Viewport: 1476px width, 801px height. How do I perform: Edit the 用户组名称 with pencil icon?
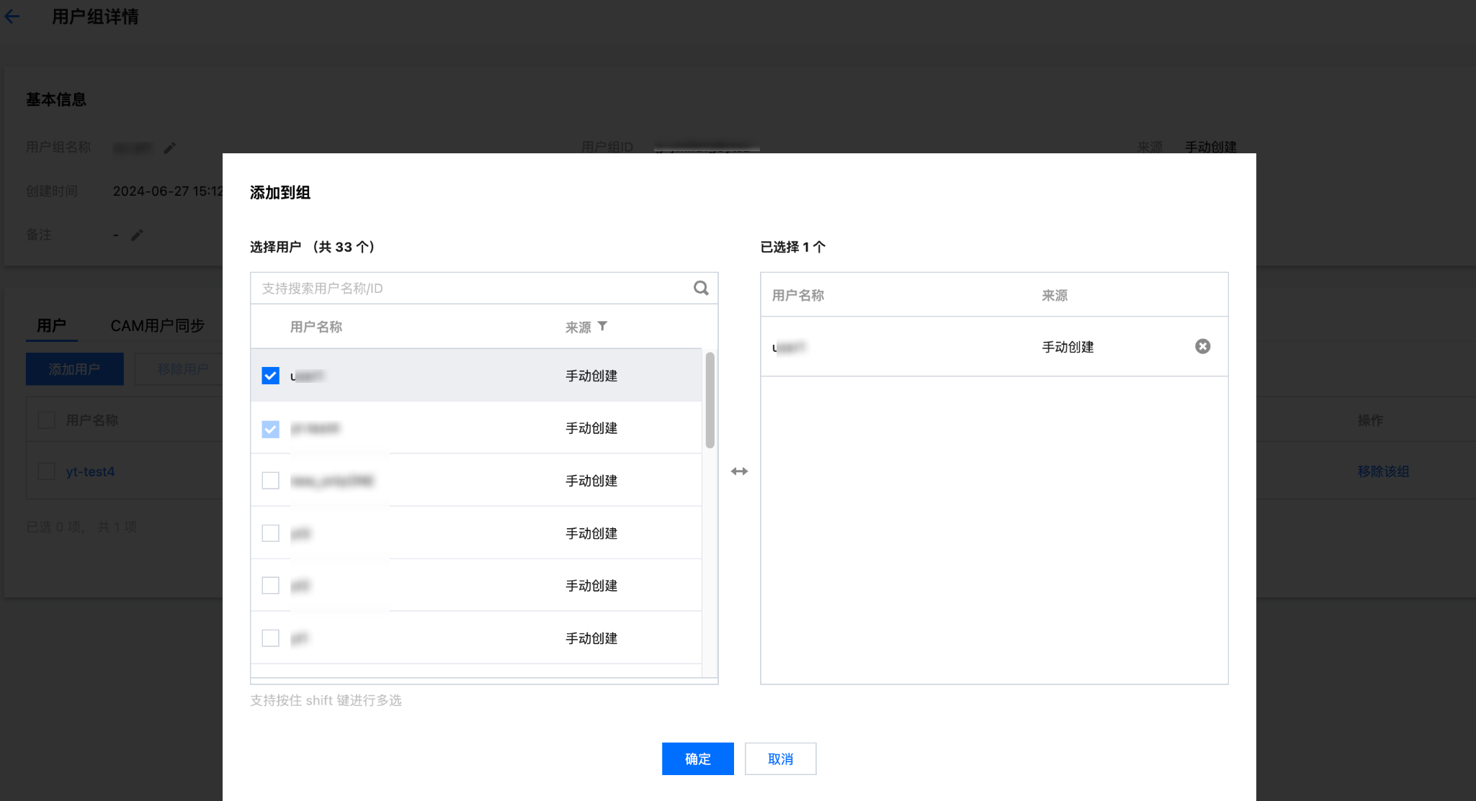click(170, 148)
